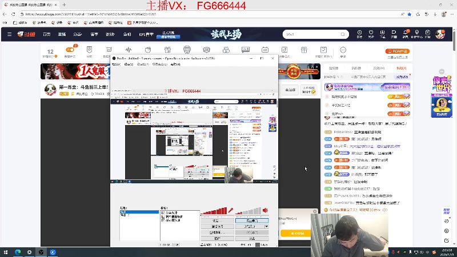The height and width of the screenshot is (257, 457).
Task: Click the red speaker icon in OBS
Action: pos(265,210)
